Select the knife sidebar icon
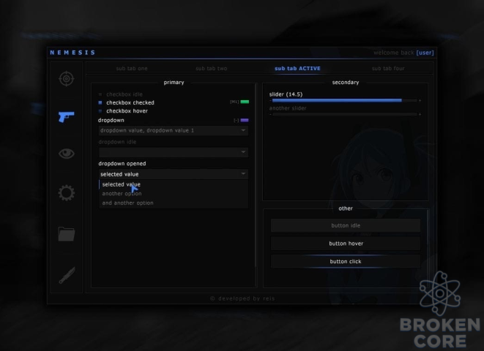The width and height of the screenshot is (484, 351). 67,275
